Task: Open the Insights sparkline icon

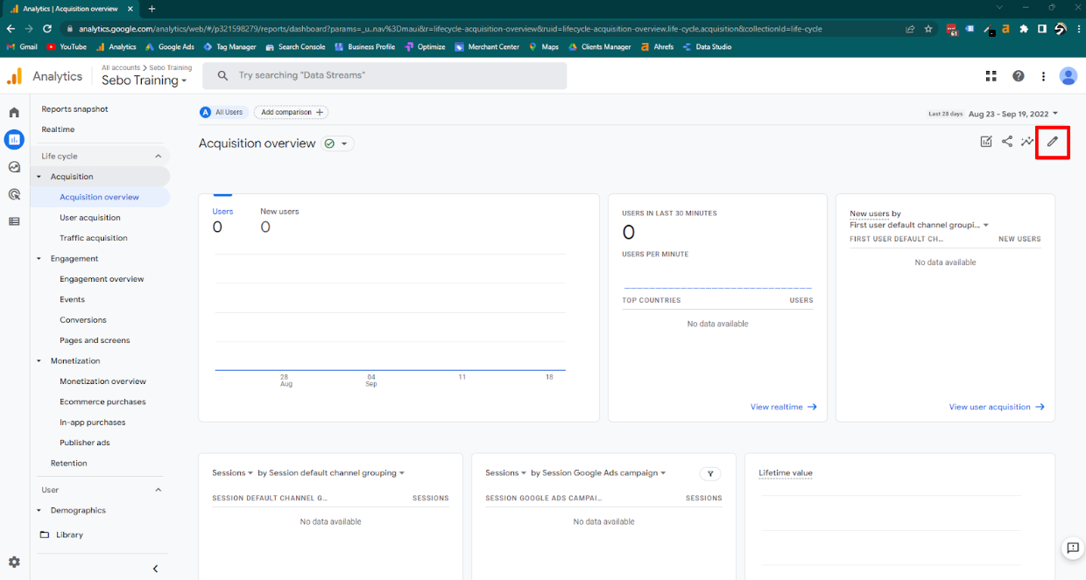Action: [1027, 142]
